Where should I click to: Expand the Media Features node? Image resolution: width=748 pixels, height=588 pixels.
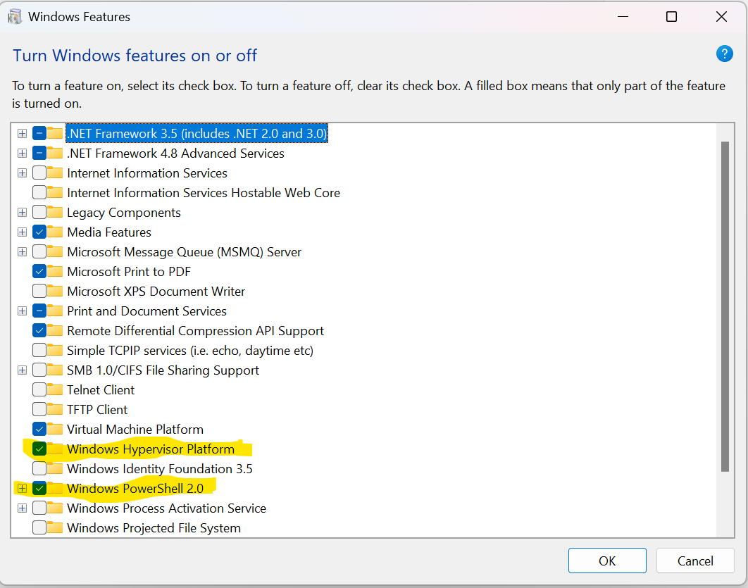pos(22,232)
